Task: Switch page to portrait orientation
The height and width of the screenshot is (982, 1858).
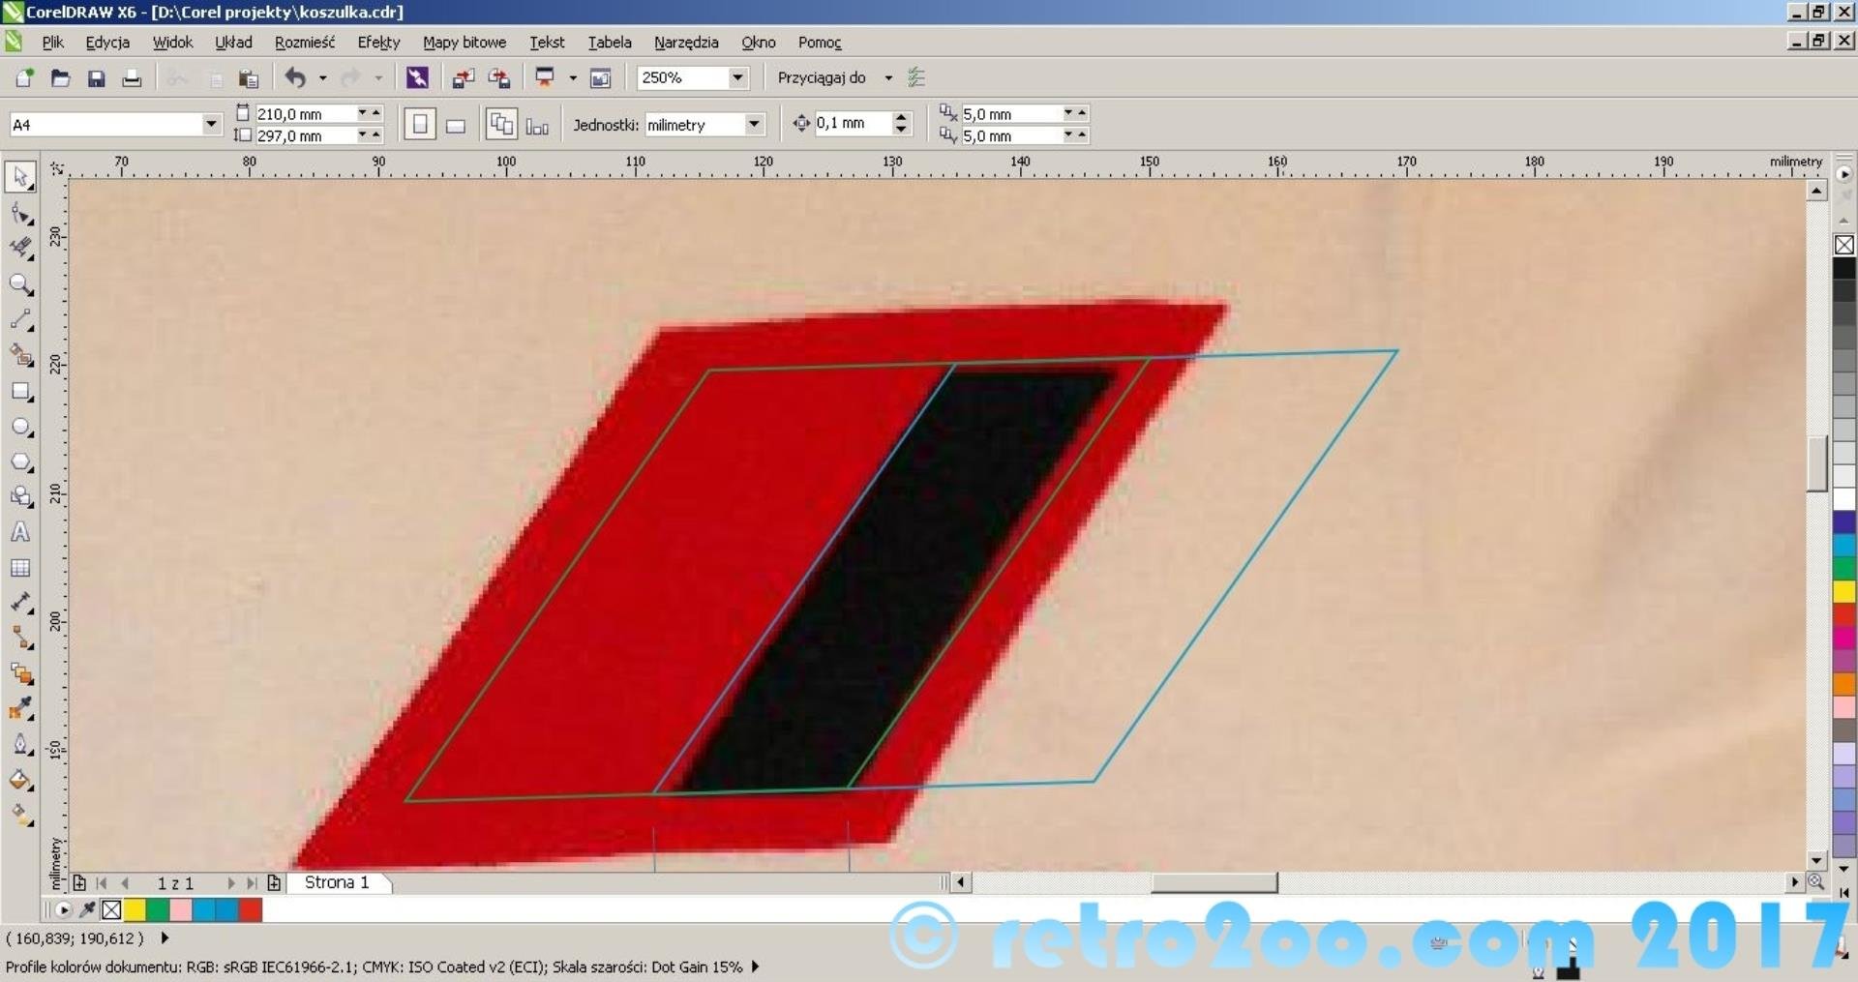Action: [x=420, y=125]
